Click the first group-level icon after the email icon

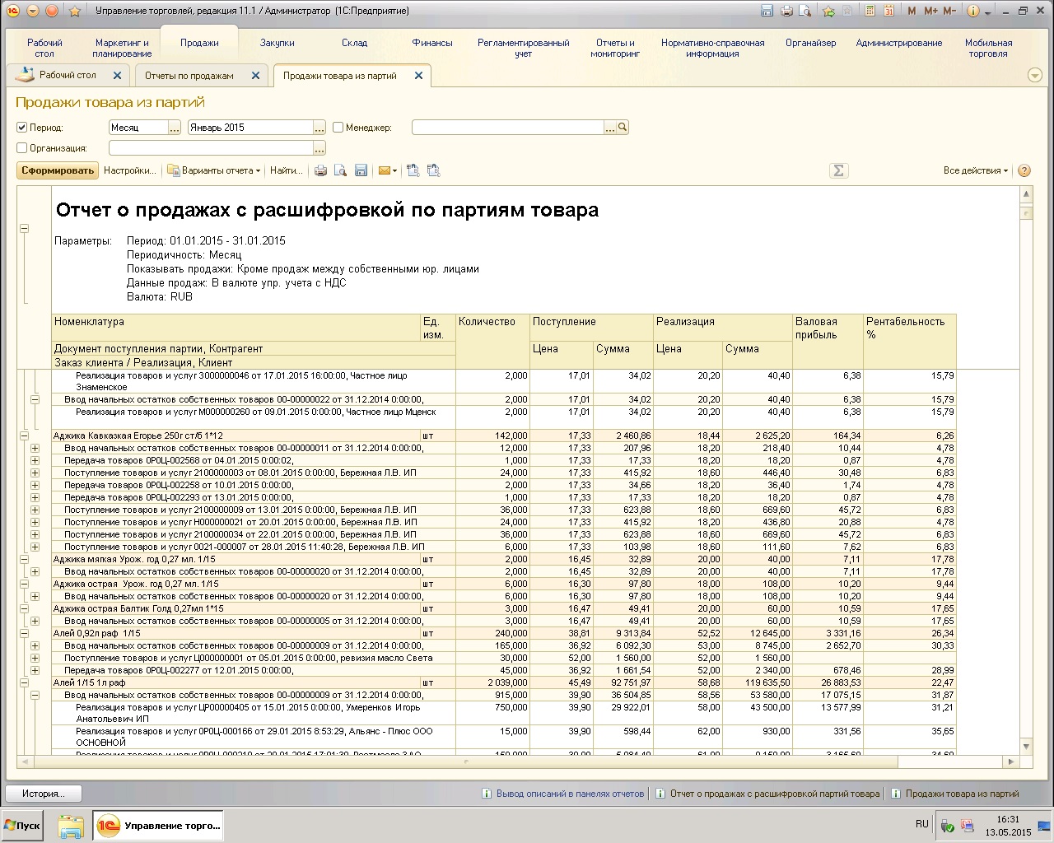[413, 170]
